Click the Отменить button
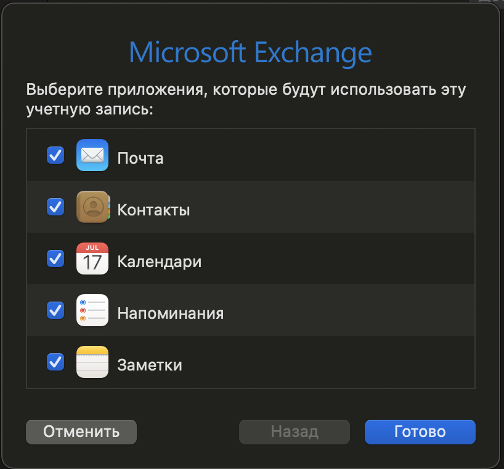The image size is (504, 469). [81, 432]
